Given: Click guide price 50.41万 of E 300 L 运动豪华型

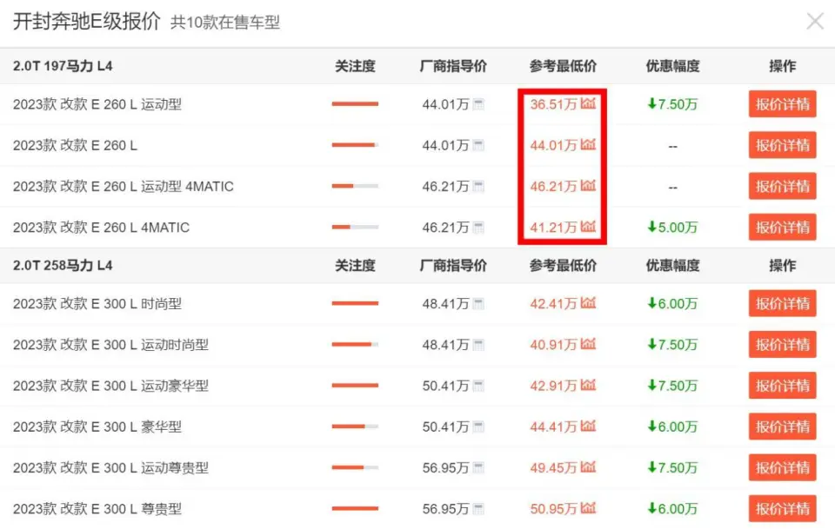Looking at the screenshot, I should (445, 386).
